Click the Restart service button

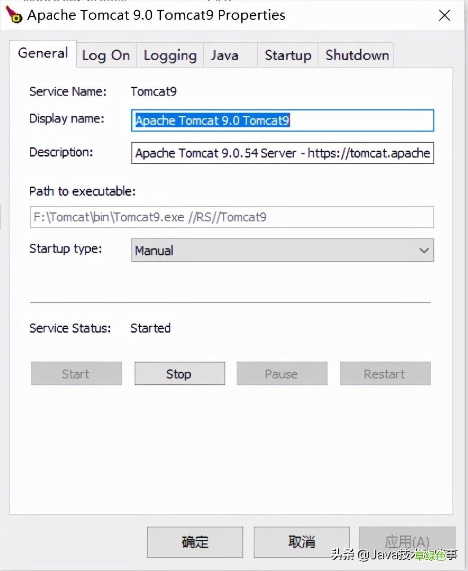(x=385, y=373)
